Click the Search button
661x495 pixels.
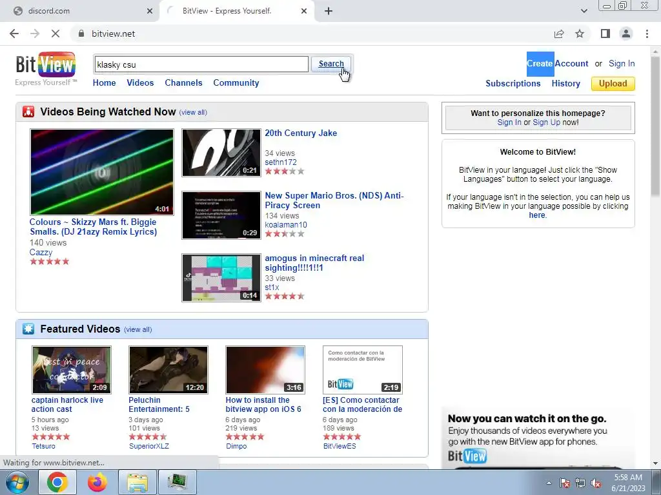331,64
